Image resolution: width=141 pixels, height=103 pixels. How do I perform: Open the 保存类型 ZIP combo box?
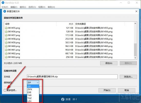click(x=33, y=83)
